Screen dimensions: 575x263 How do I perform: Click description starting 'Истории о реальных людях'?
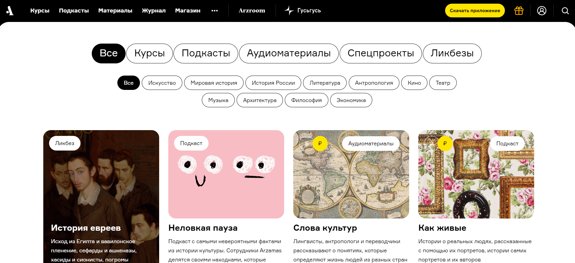tap(475, 251)
